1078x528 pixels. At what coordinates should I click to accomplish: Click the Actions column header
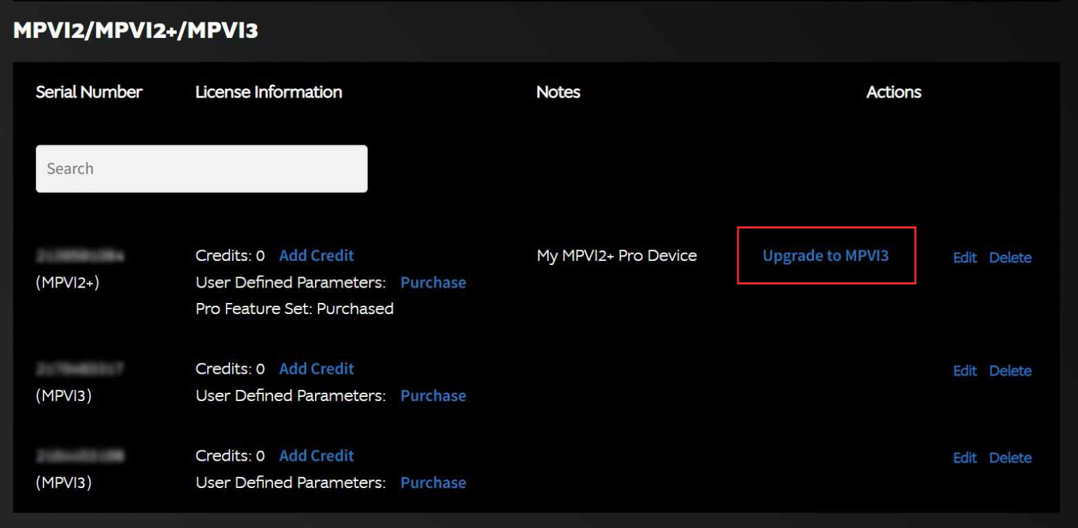(x=893, y=92)
